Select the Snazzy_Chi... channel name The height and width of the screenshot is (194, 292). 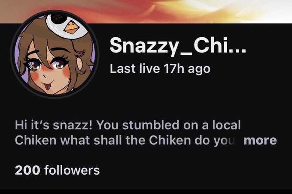coord(178,45)
